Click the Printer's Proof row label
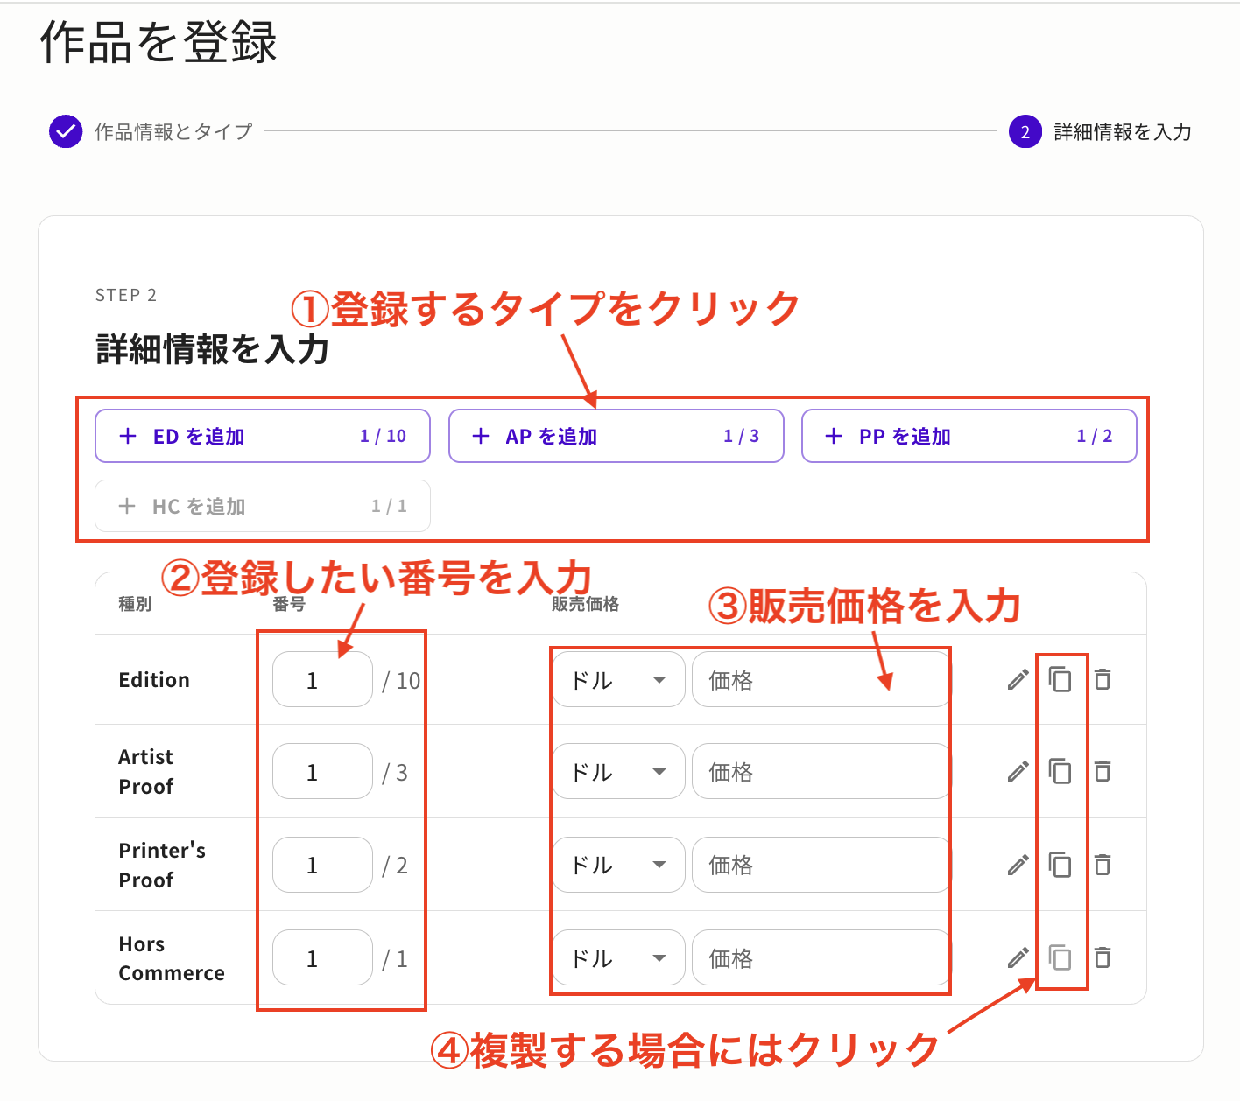 click(162, 865)
